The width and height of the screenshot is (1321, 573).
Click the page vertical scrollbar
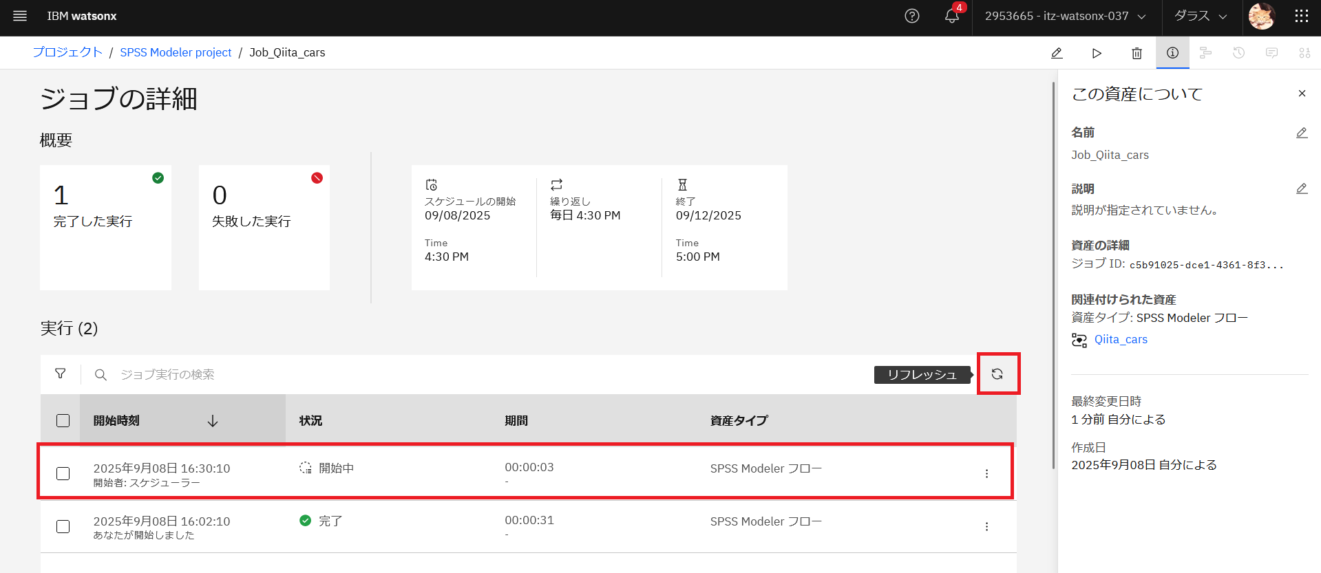[x=1053, y=275]
